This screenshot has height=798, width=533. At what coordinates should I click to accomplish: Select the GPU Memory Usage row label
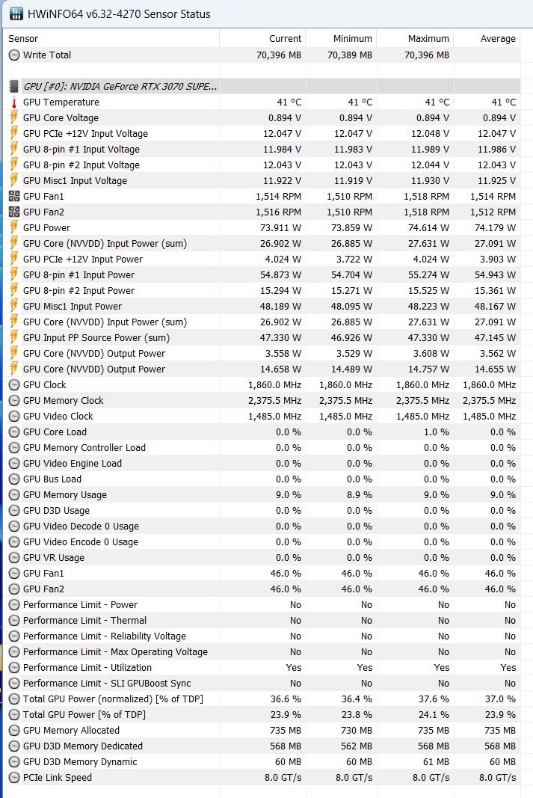pyautogui.click(x=64, y=495)
